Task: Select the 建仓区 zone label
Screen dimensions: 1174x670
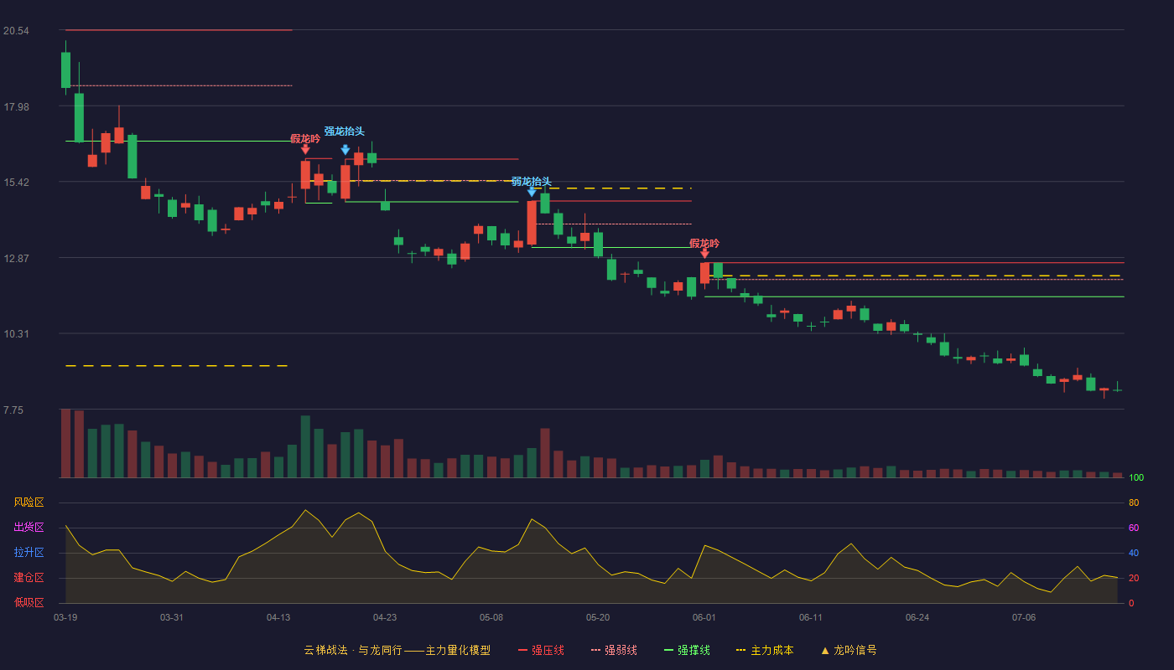Action: pyautogui.click(x=29, y=578)
